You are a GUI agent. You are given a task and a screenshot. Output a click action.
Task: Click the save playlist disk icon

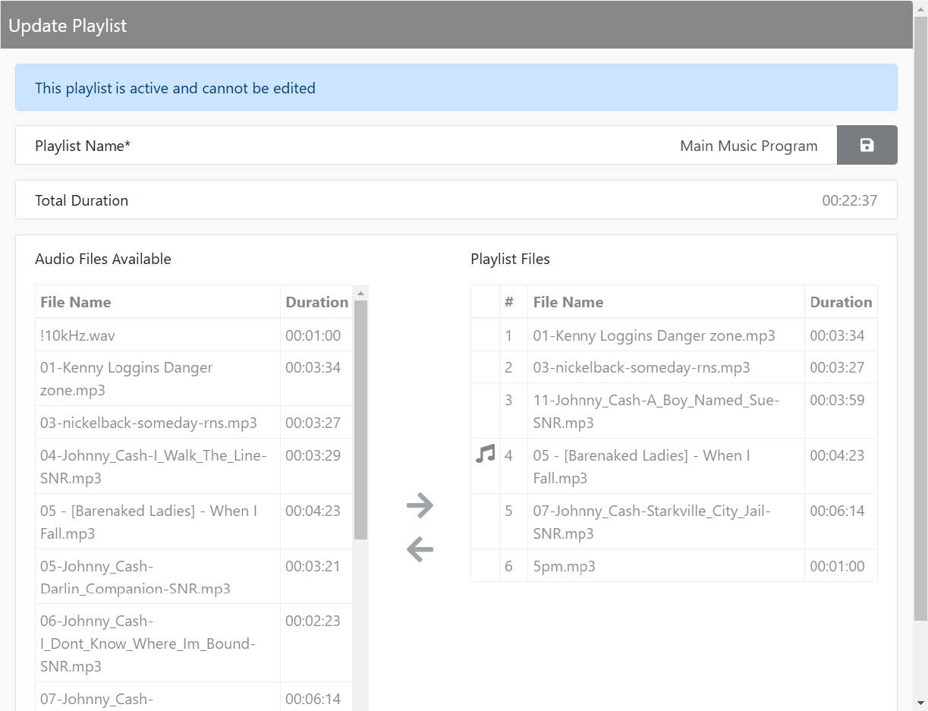pos(867,145)
